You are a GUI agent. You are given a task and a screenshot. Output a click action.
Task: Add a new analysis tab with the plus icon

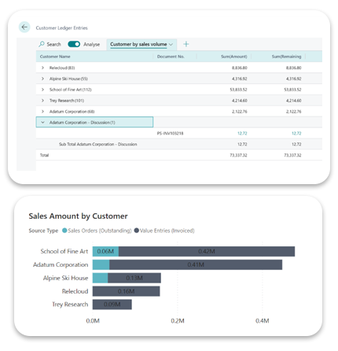[x=186, y=44]
